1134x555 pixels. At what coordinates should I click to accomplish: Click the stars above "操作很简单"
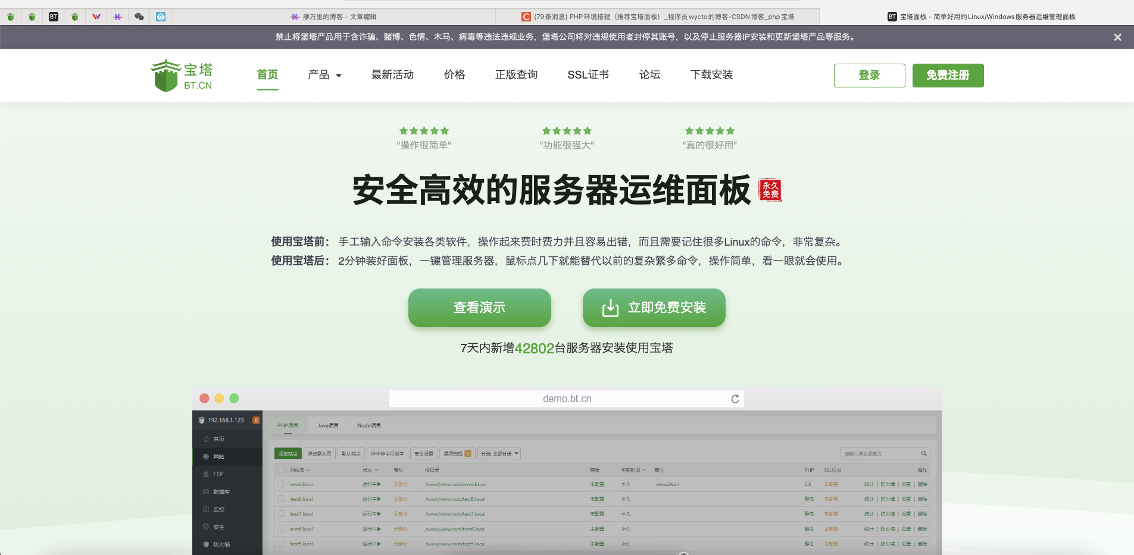424,131
